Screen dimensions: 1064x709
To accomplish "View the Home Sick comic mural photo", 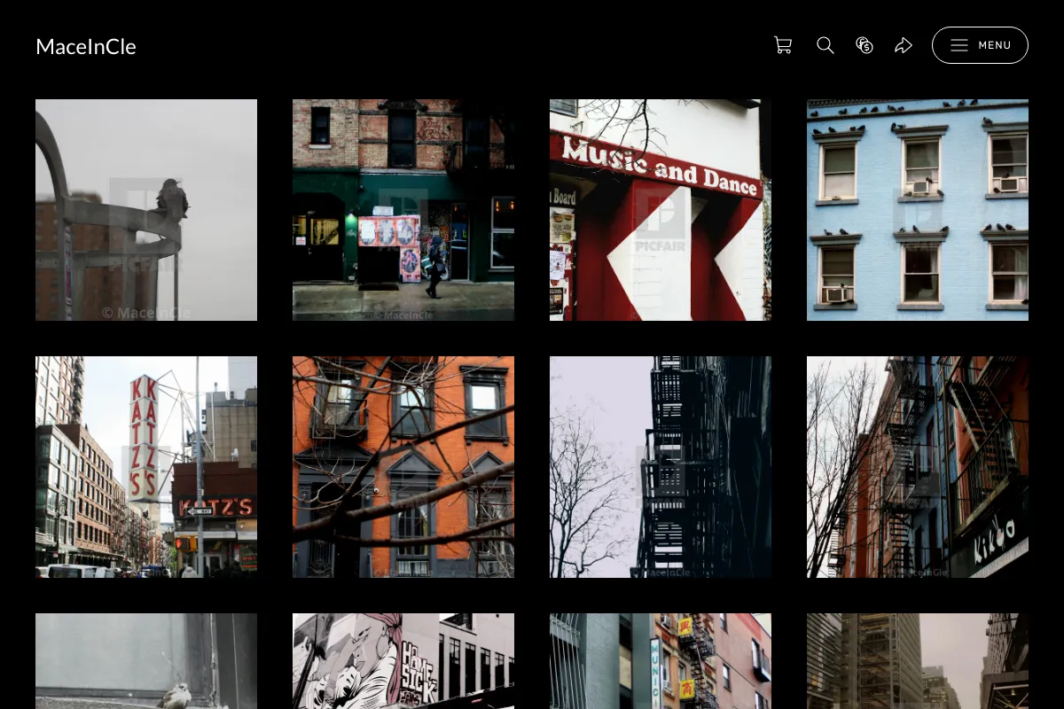I will [x=403, y=661].
